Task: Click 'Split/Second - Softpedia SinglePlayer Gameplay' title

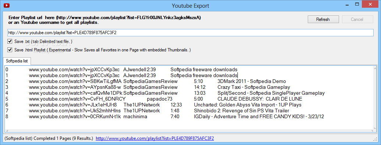Action: pyautogui.click(x=271, y=93)
